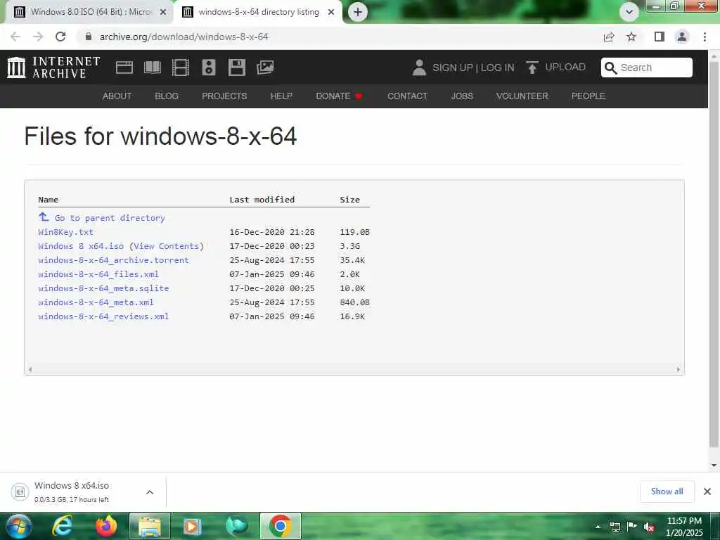Click the LOG IN link
The height and width of the screenshot is (540, 720).
[498, 67]
